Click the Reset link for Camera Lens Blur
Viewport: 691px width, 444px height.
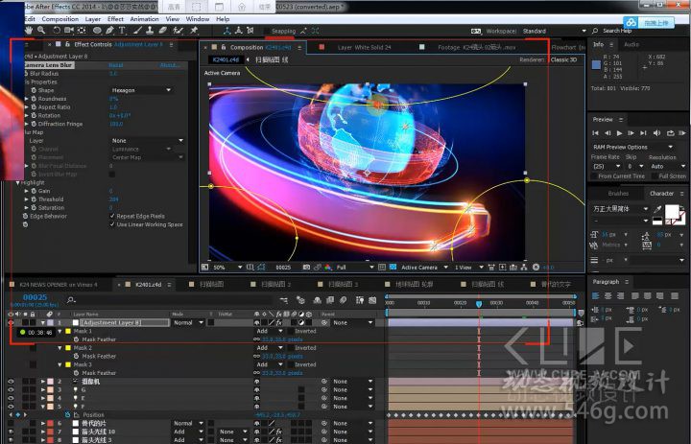(x=115, y=64)
